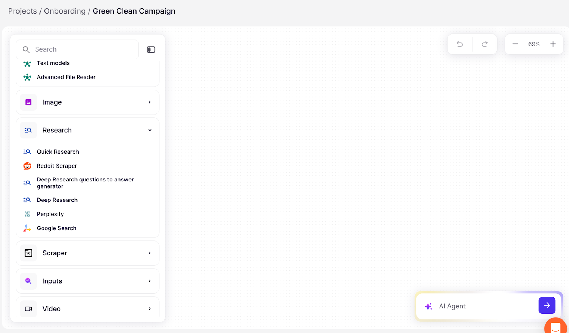The width and height of the screenshot is (569, 333).
Task: Click the undo arrow button
Action: tap(460, 44)
